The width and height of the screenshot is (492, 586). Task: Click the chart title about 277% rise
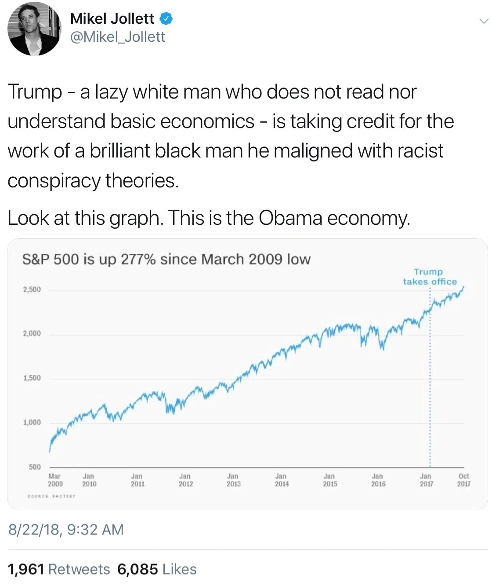click(166, 259)
